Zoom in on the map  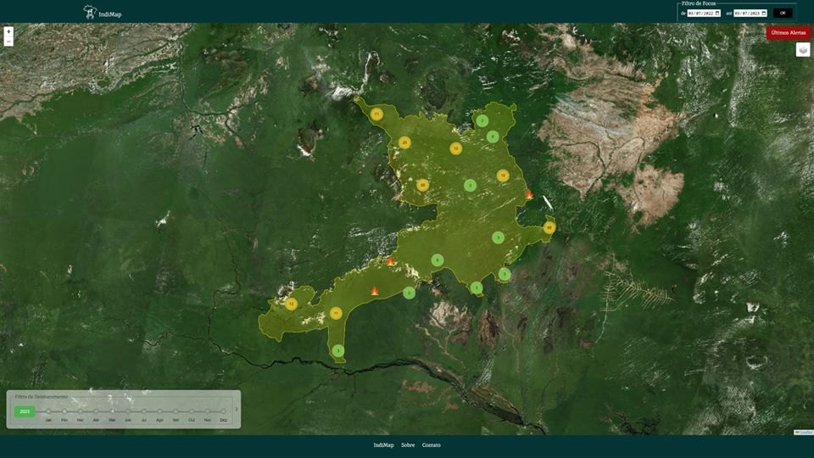(x=8, y=31)
